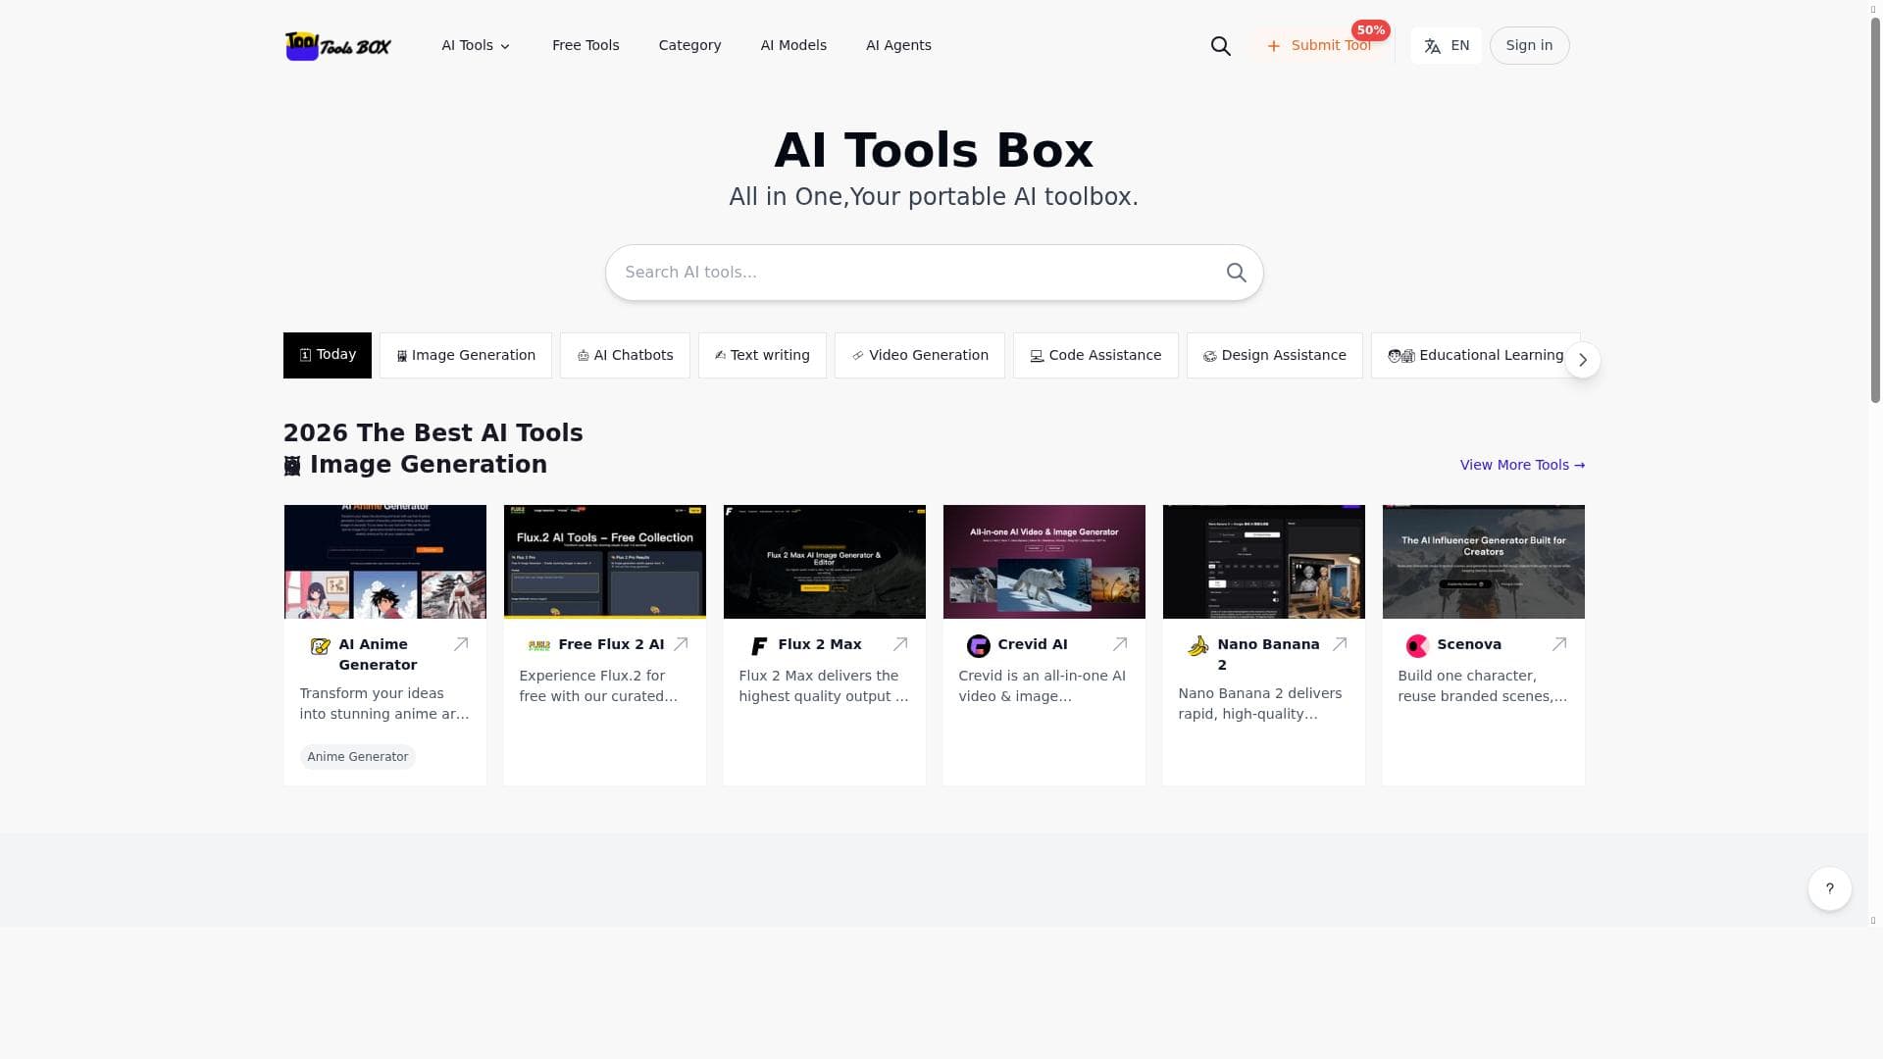Viewport: 1883px width, 1059px height.
Task: Click the Sign in button
Action: click(x=1529, y=46)
